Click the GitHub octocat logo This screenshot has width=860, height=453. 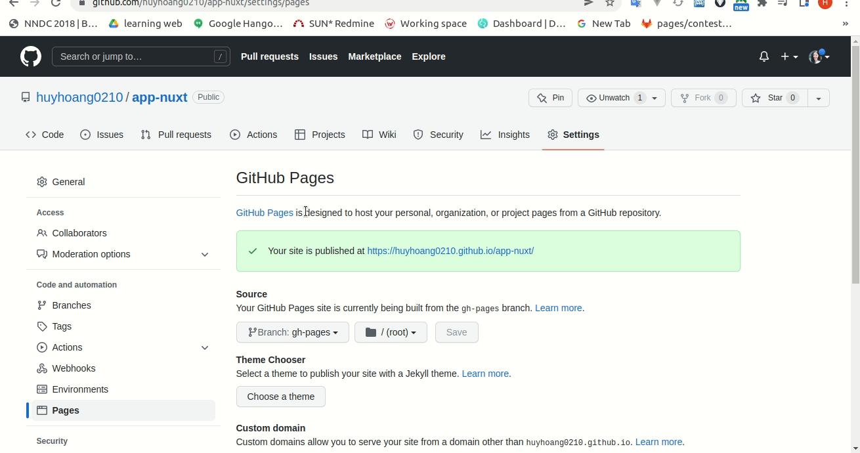point(31,56)
